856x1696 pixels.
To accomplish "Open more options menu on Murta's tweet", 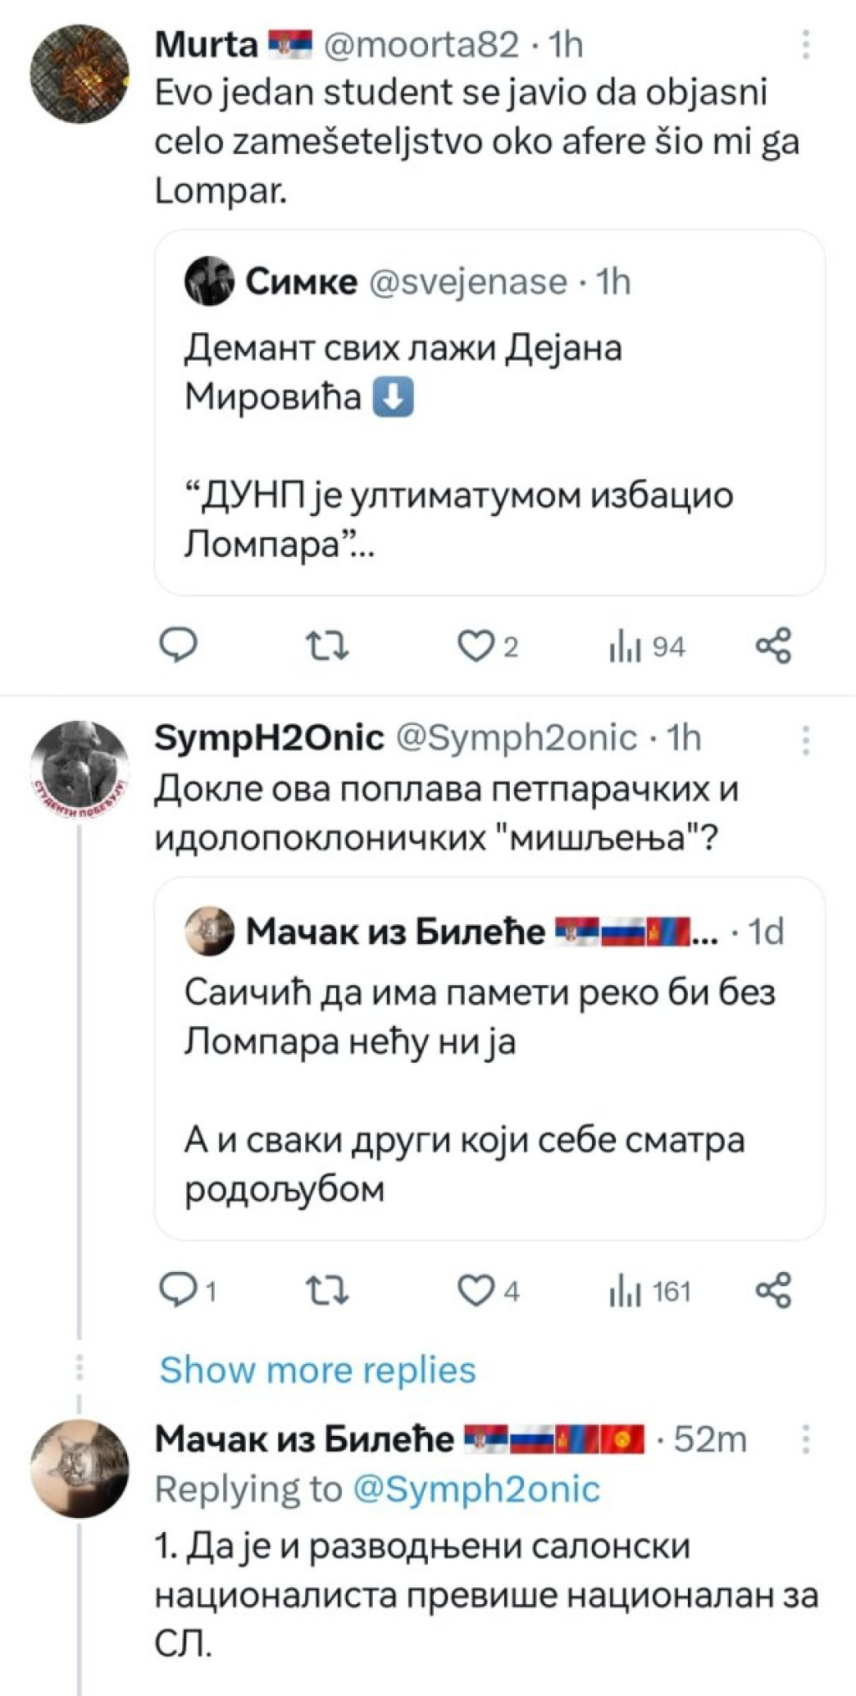I will pos(806,44).
